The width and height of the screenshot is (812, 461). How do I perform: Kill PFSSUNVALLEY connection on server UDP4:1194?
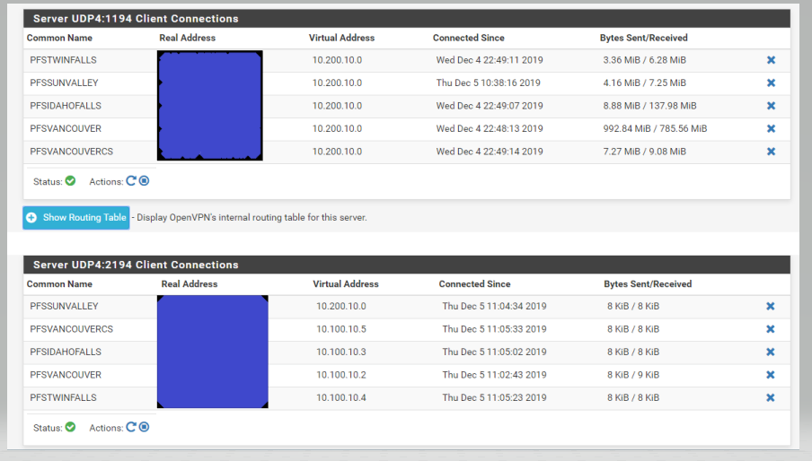click(771, 83)
